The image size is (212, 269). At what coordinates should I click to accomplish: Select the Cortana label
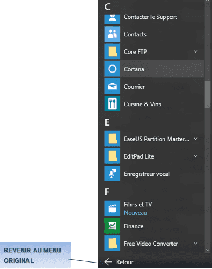[x=134, y=69]
